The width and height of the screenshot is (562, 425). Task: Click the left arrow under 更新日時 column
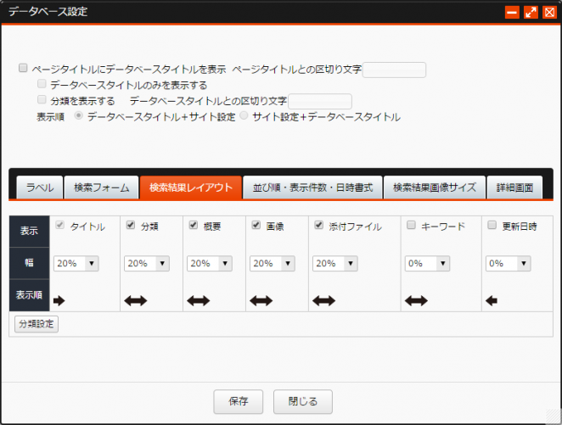[492, 301]
